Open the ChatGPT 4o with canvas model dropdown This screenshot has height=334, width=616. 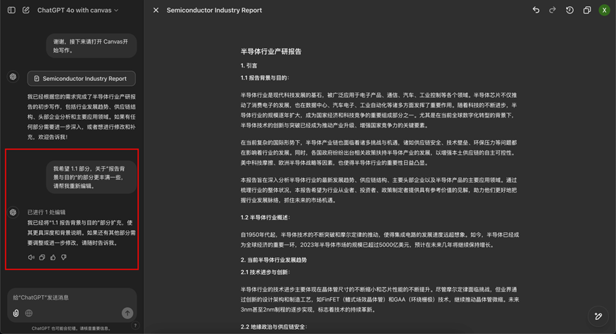77,11
